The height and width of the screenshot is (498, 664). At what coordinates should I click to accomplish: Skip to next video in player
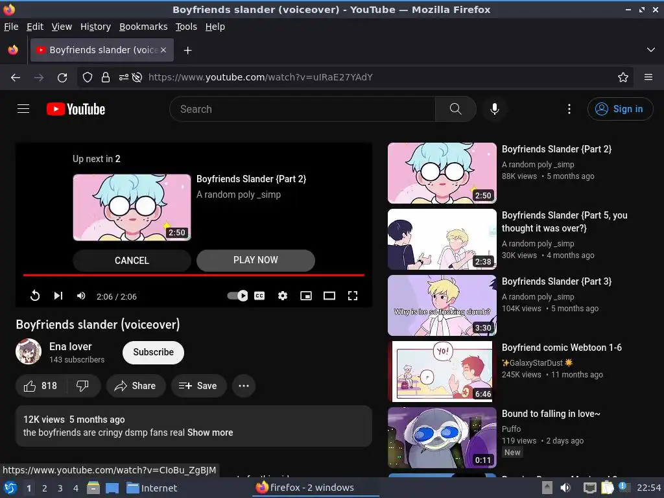(58, 296)
